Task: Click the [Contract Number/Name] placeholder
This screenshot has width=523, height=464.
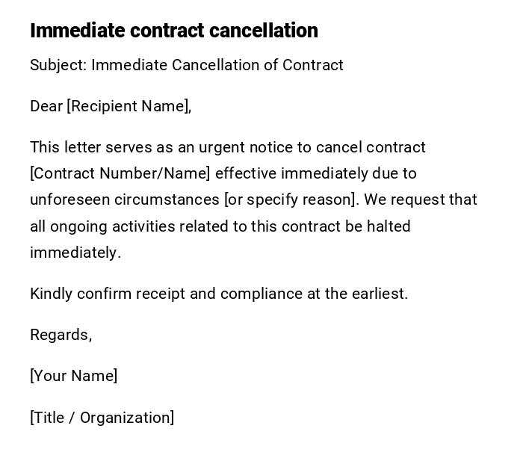Action: pos(120,173)
